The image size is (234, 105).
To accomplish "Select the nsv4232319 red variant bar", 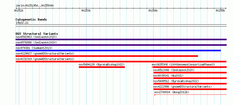I will coord(121,62).
